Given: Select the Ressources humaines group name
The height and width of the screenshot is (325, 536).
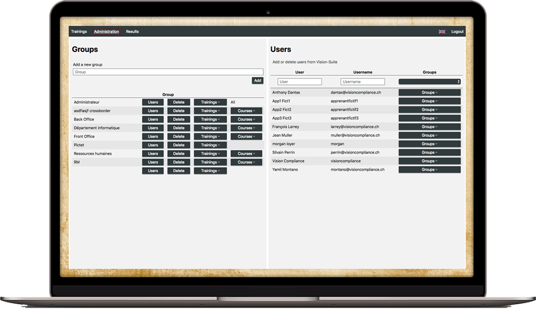Looking at the screenshot, I should (93, 154).
